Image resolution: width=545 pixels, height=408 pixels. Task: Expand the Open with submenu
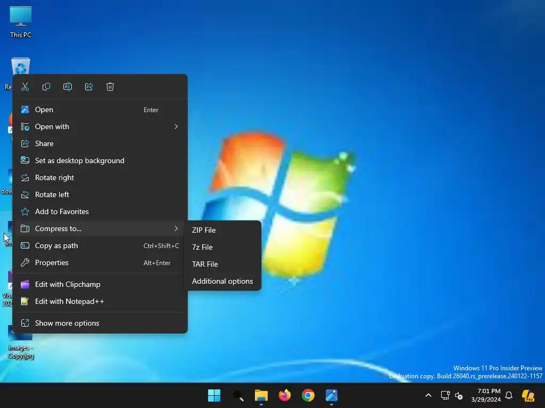coord(100,126)
